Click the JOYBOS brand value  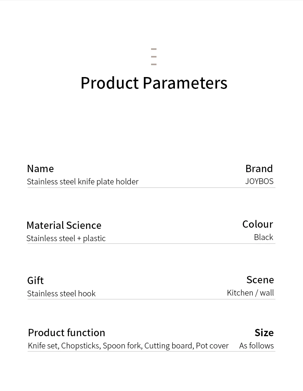tap(259, 181)
